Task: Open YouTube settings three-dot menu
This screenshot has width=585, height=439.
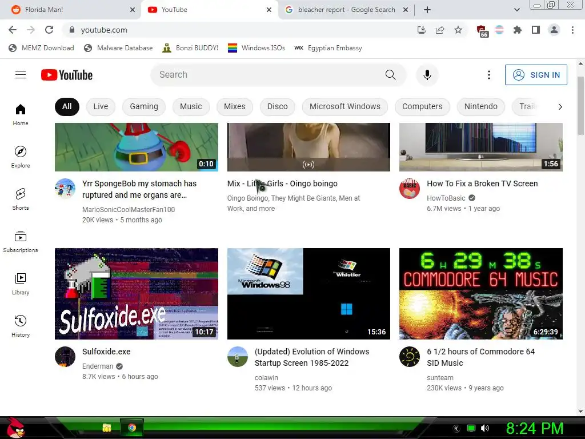Action: click(489, 75)
